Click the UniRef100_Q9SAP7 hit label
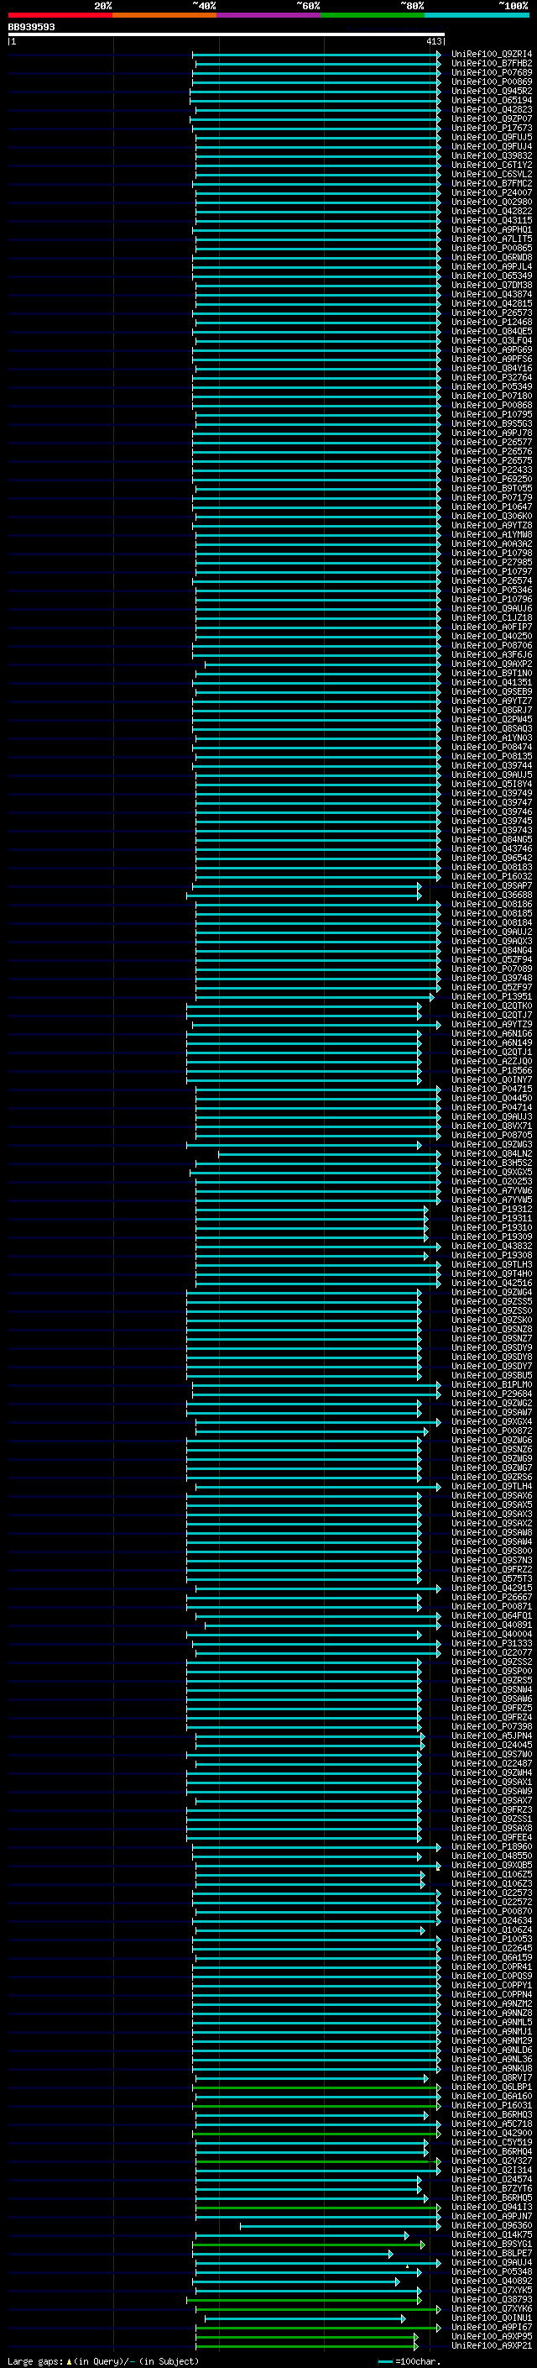 492,886
